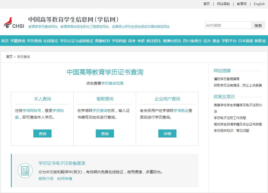This screenshot has width=268, height=193.
Task: Open 网站导航 in the top bar
Action: (x=223, y=4)
